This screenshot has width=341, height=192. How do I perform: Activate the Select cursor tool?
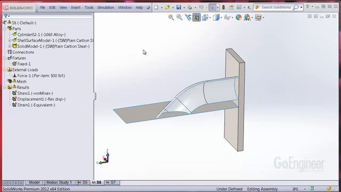coord(212,7)
